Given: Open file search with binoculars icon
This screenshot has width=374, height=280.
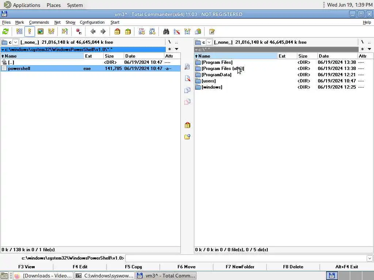Looking at the screenshot, I should coord(166,31).
